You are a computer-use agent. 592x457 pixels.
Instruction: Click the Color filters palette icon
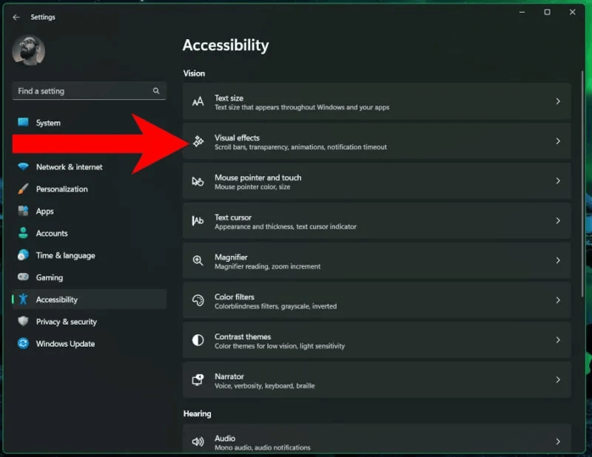point(198,300)
